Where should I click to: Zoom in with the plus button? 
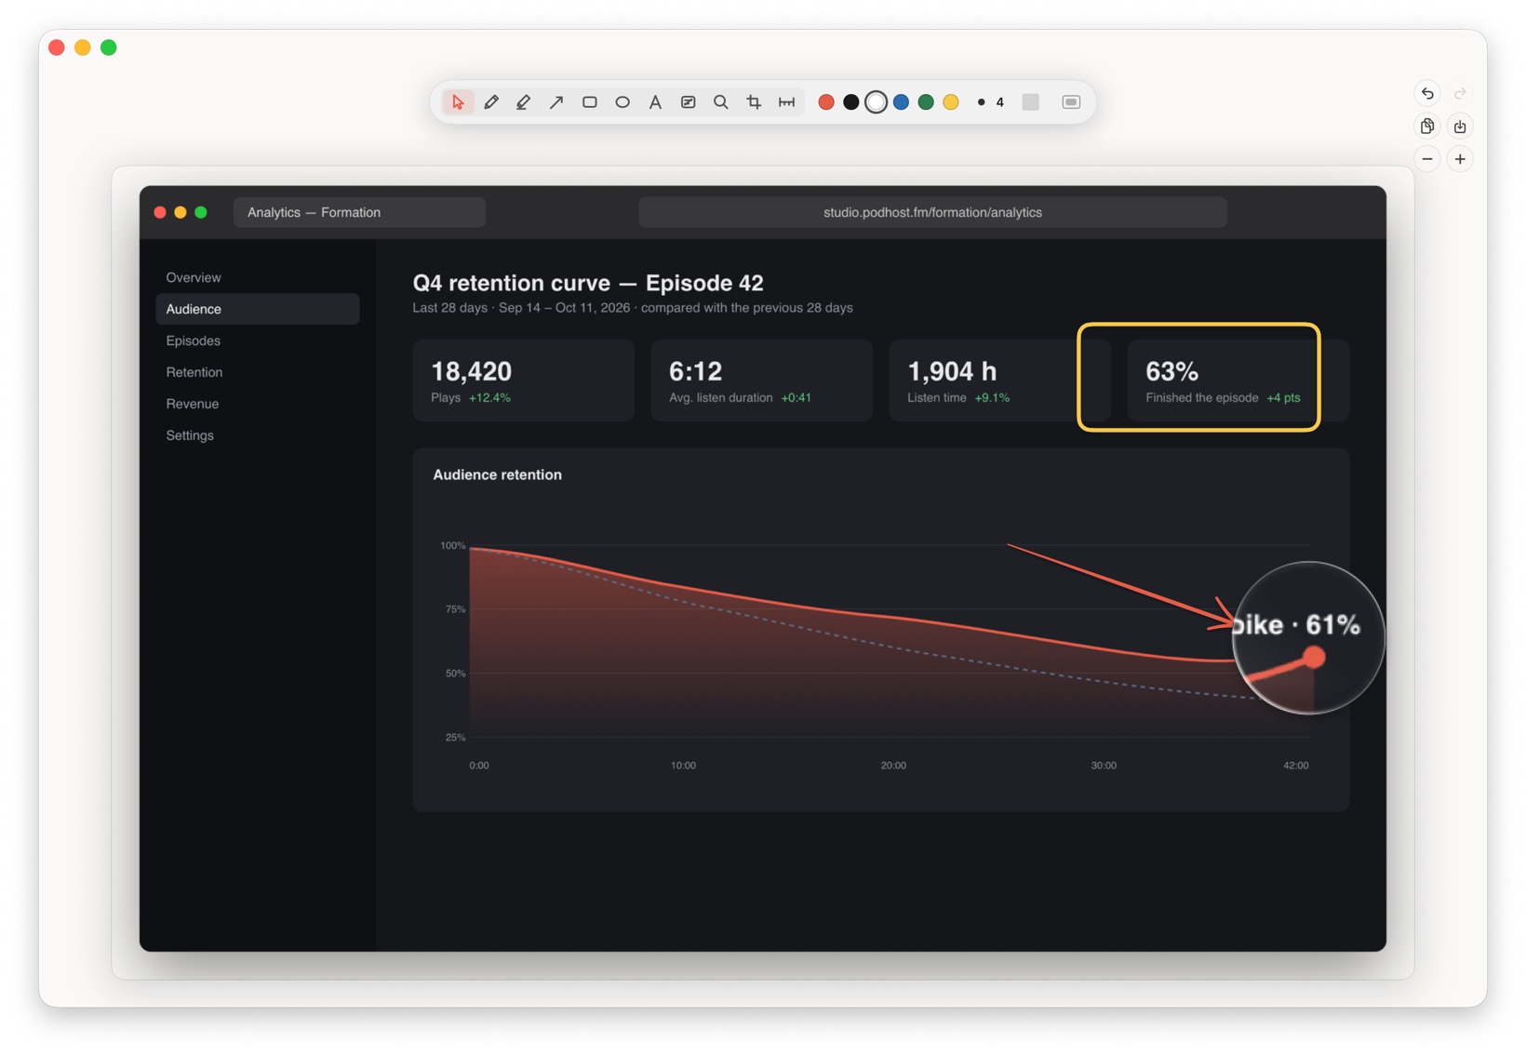pos(1461,159)
